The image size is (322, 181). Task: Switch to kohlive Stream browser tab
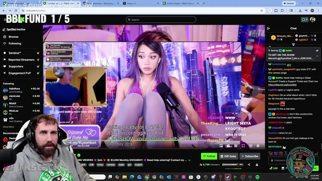click(x=181, y=3)
